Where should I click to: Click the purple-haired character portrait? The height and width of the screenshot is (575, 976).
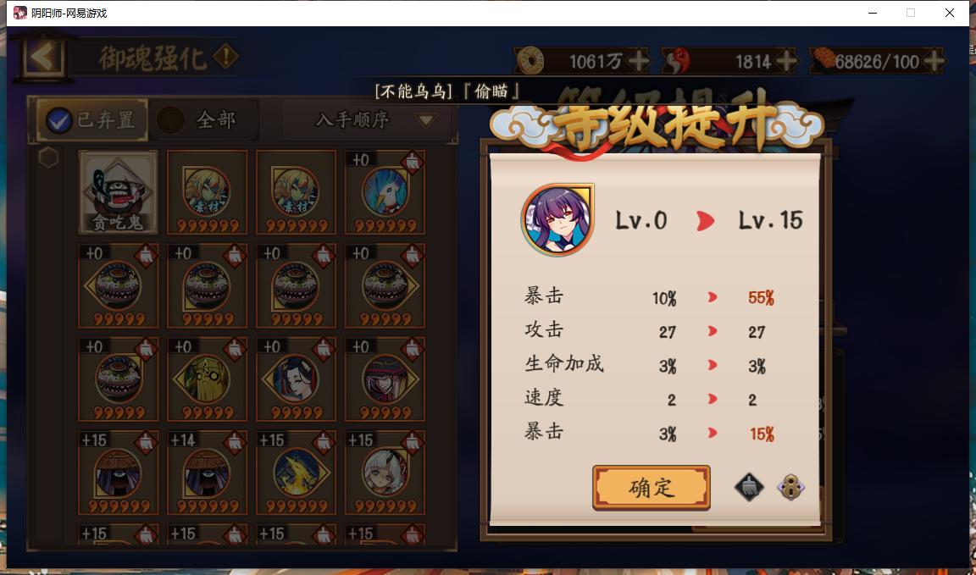coord(557,219)
